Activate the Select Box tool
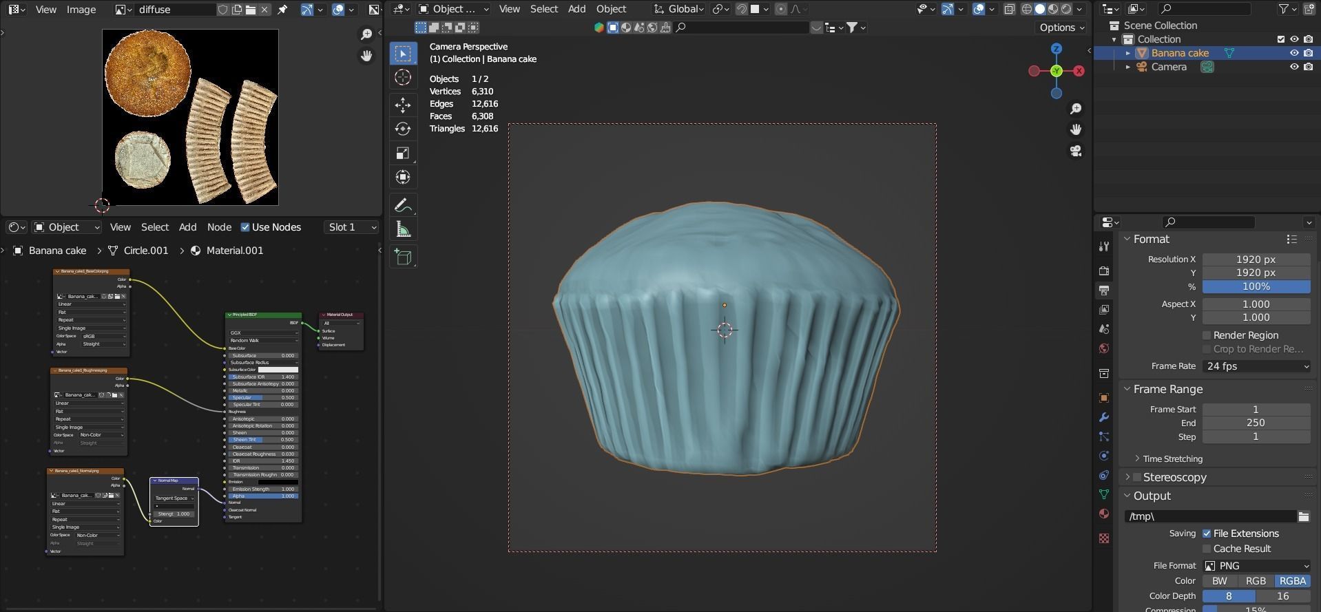Screen dimensions: 1321x612 coord(403,54)
